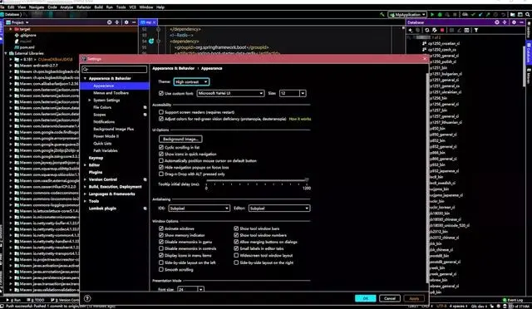
Task: Click the OK button in Settings
Action: (x=366, y=298)
